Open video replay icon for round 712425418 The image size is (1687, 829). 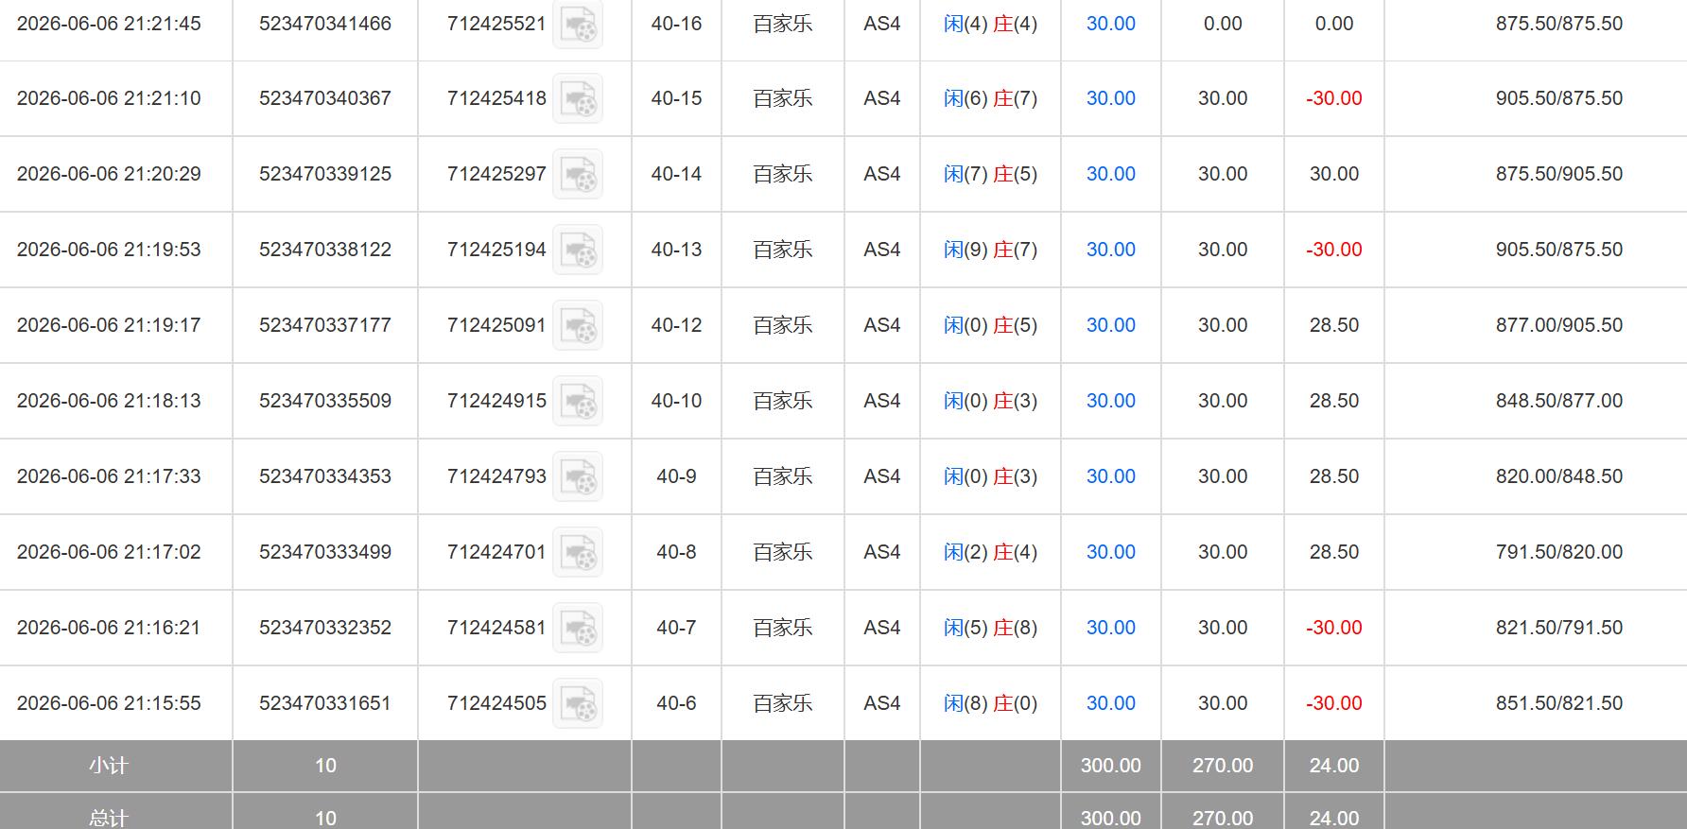578,98
